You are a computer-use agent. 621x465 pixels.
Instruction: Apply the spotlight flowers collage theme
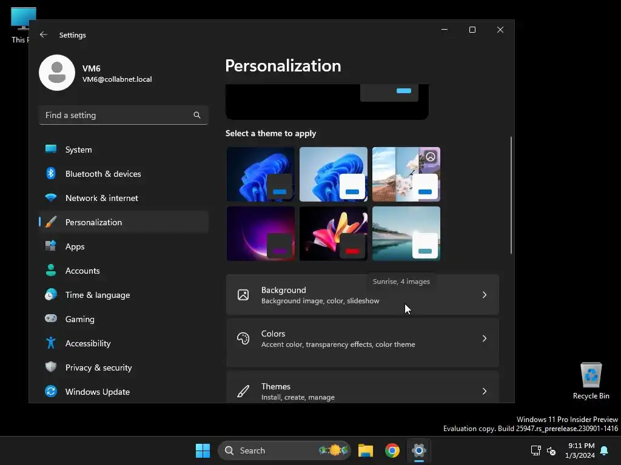point(406,174)
